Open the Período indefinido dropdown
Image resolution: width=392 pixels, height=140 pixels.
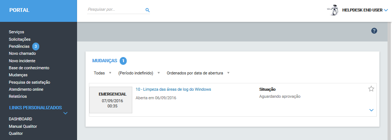point(139,73)
